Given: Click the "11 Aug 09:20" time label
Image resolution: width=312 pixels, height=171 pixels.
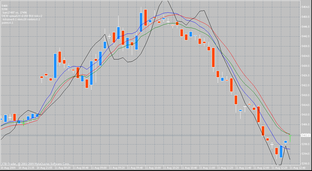Looking at the screenshot, I should point(116,168).
